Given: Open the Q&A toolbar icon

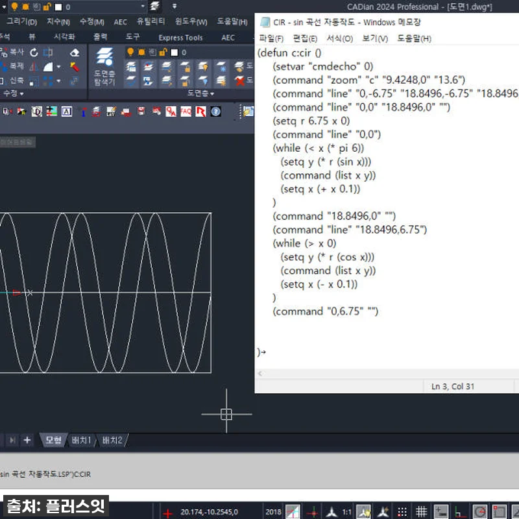Looking at the screenshot, I should pyautogui.click(x=171, y=112).
